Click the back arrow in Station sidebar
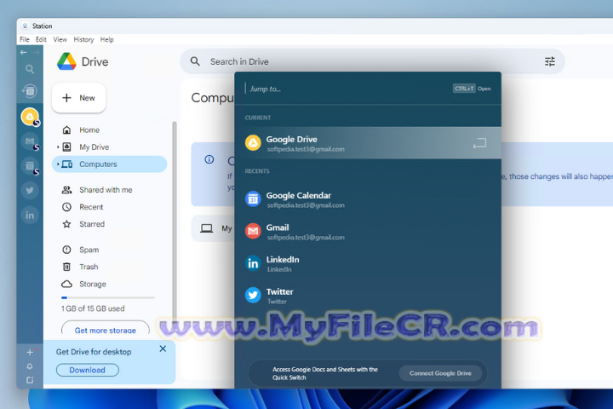Screen dimensions: 613x409 (24, 53)
